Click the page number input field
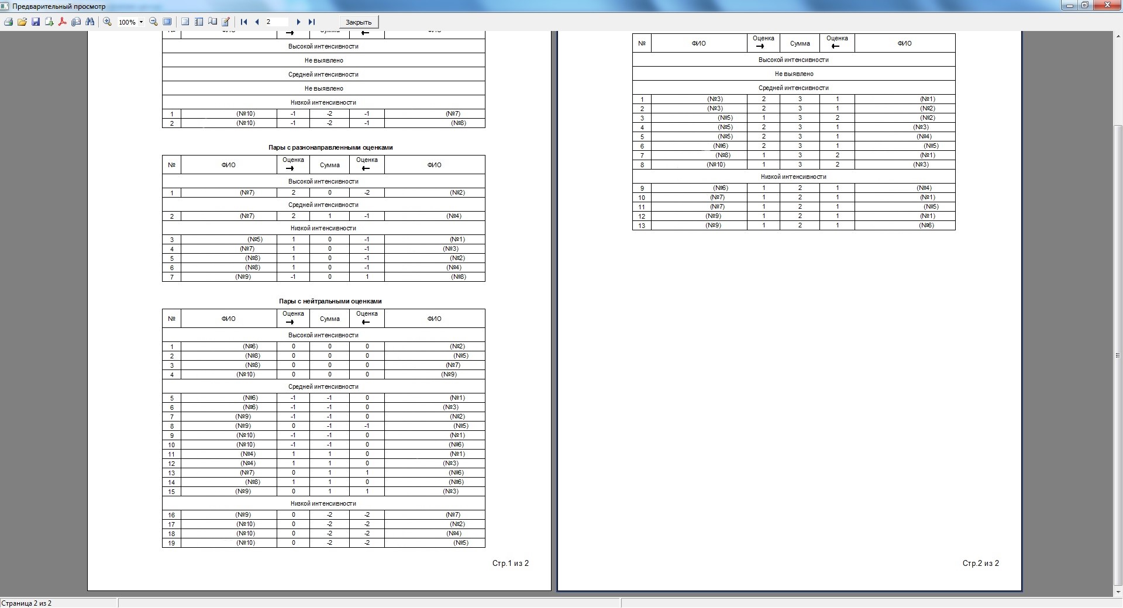The image size is (1123, 608). click(x=277, y=22)
